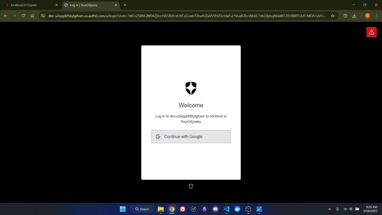This screenshot has height=215, width=382.
Task: Minimize the Chrome window
Action: click(x=354, y=5)
